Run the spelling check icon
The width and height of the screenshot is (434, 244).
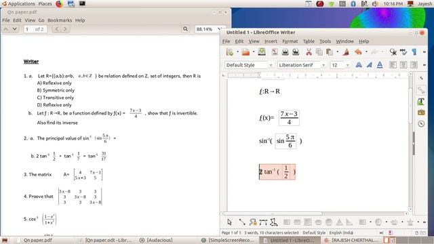tap(403, 52)
